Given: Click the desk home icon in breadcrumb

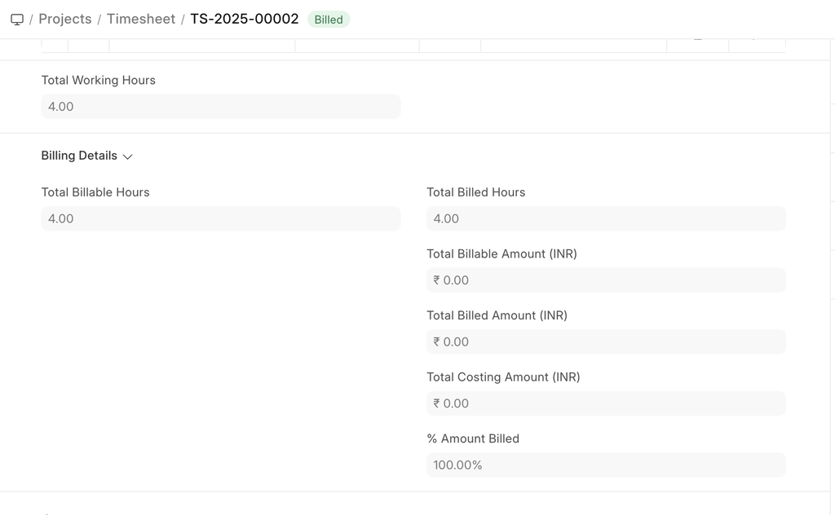Looking at the screenshot, I should tap(17, 20).
